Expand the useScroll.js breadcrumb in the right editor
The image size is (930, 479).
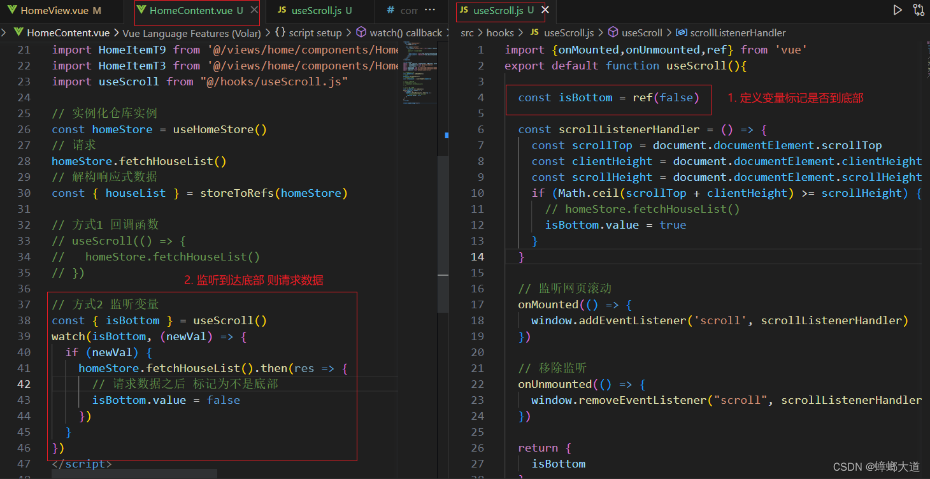point(569,32)
